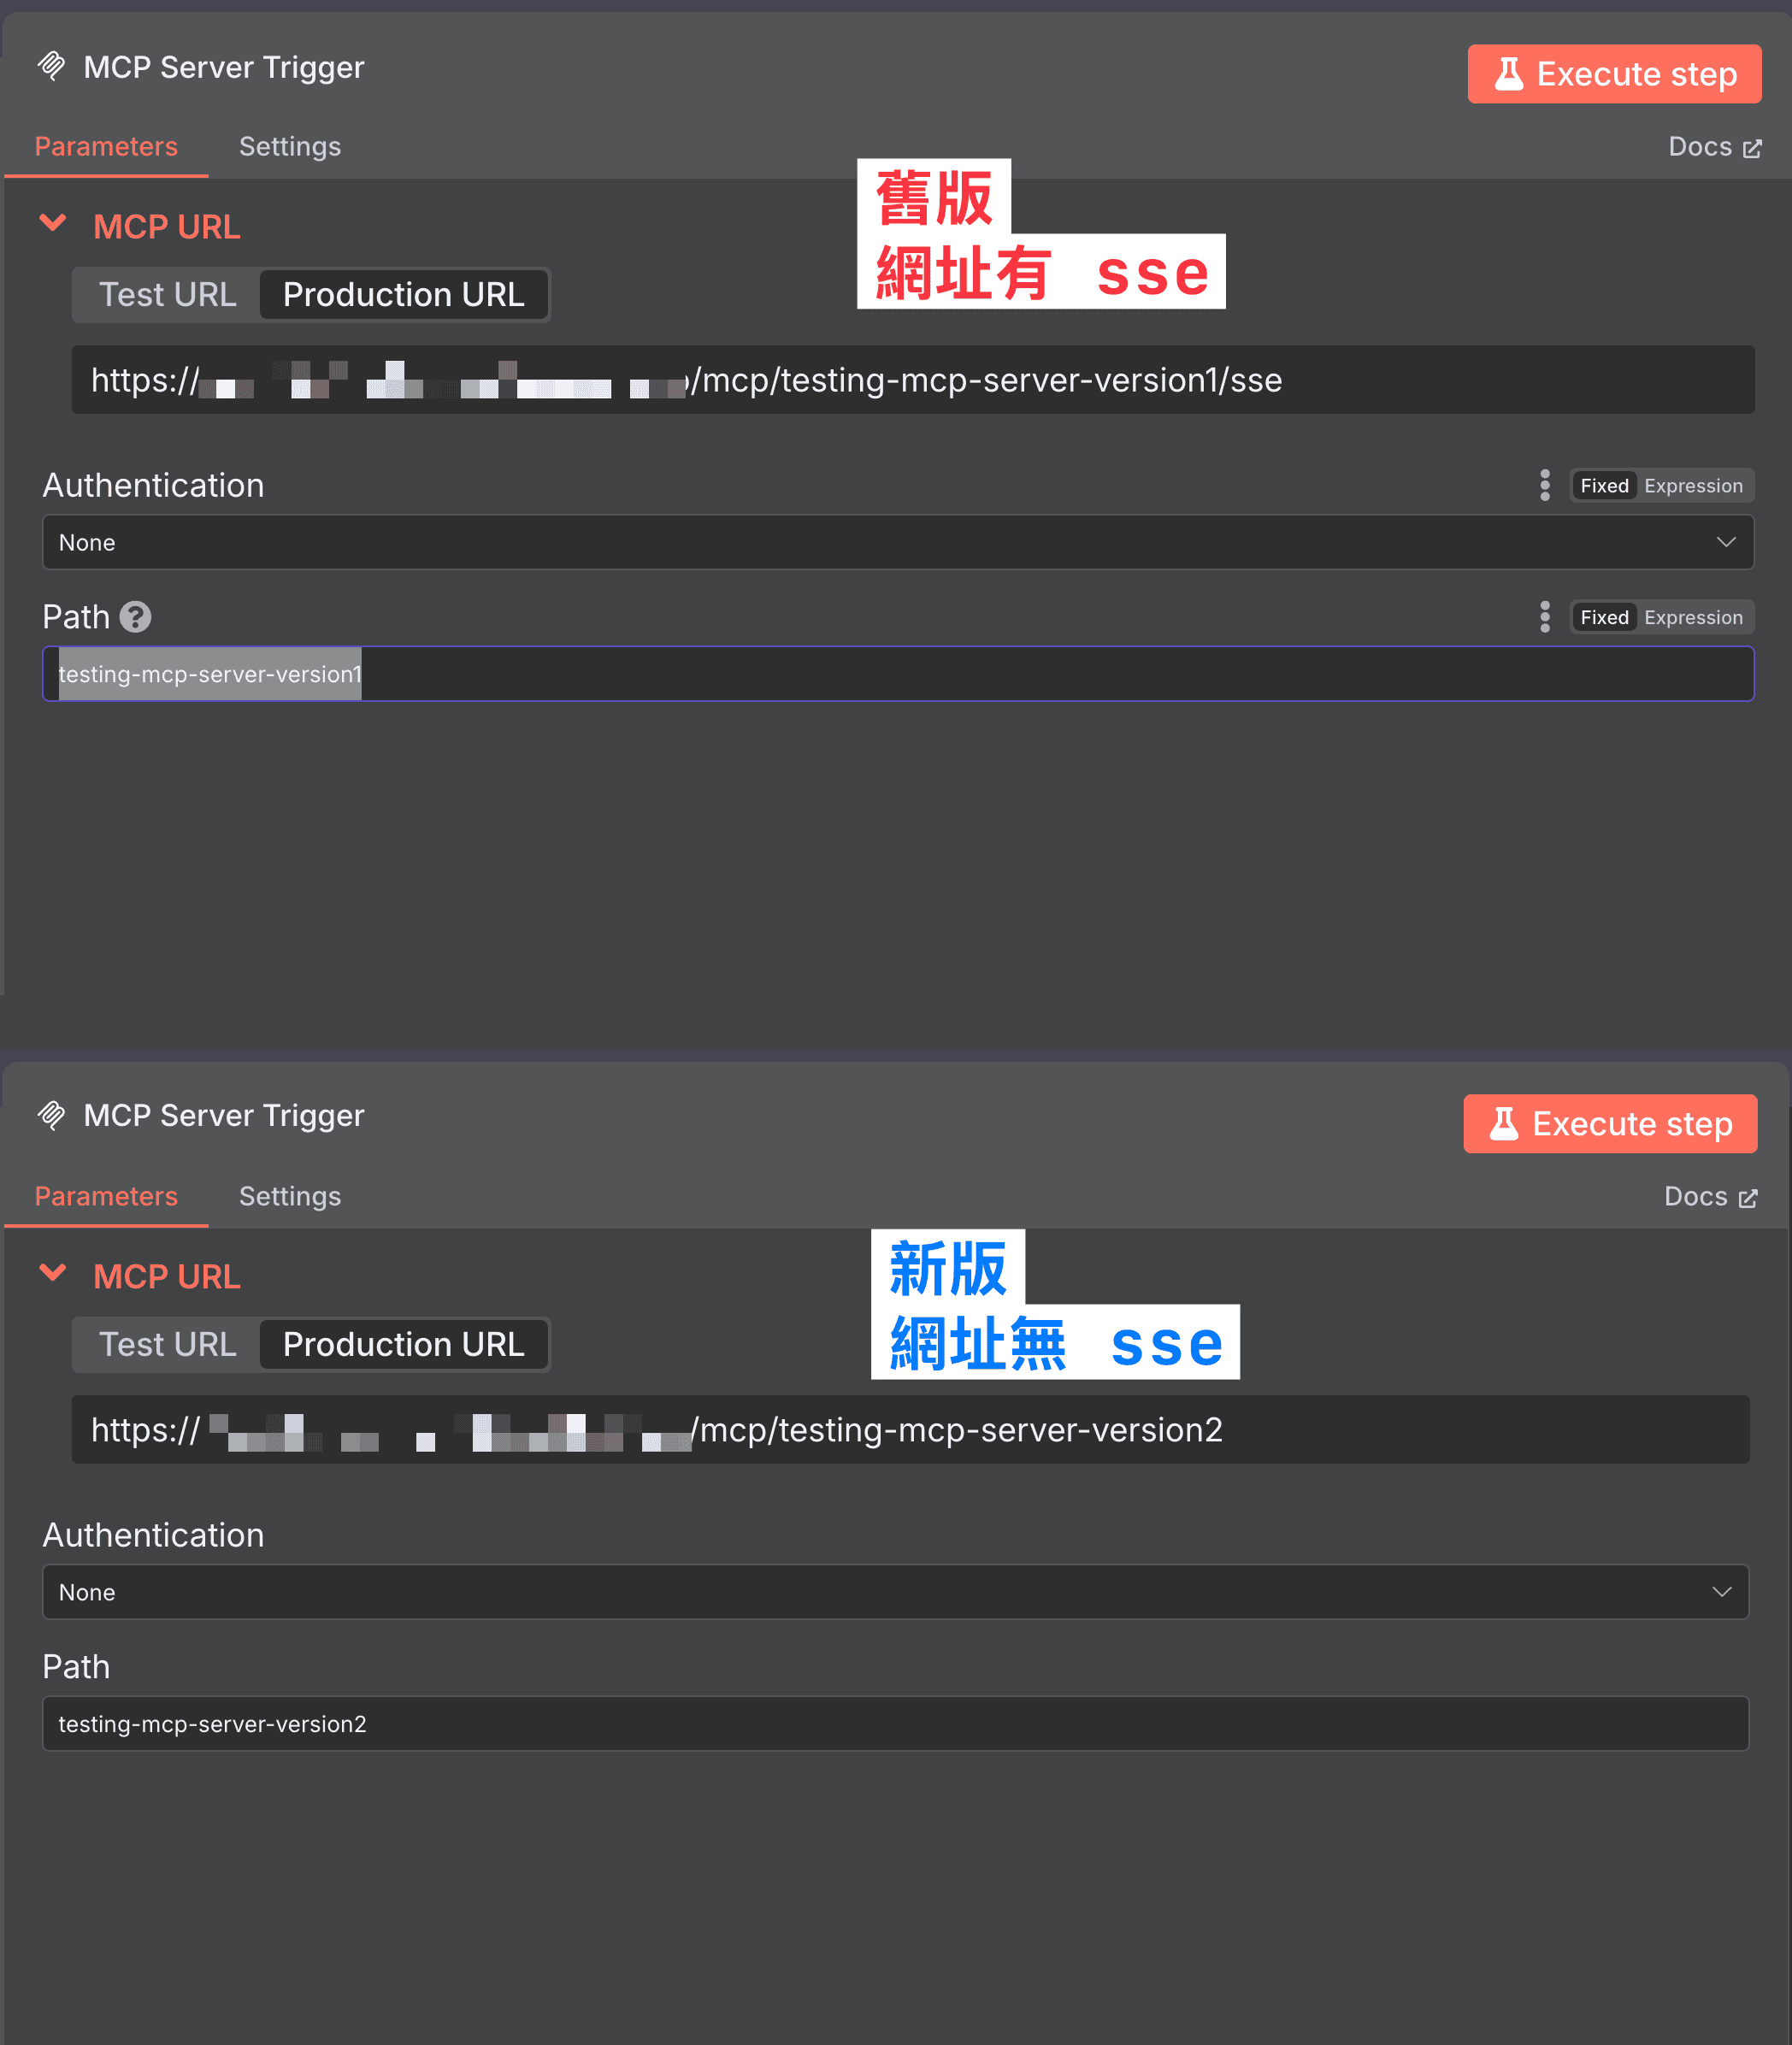
Task: Click the external link icon beside Docs
Action: click(x=1753, y=147)
